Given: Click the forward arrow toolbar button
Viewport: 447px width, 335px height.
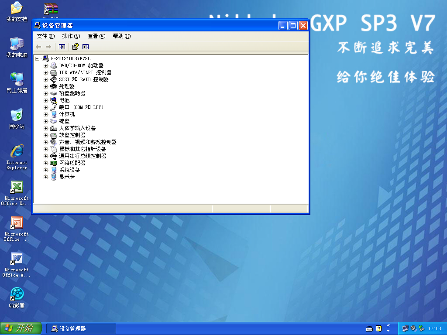Looking at the screenshot, I should [48, 47].
